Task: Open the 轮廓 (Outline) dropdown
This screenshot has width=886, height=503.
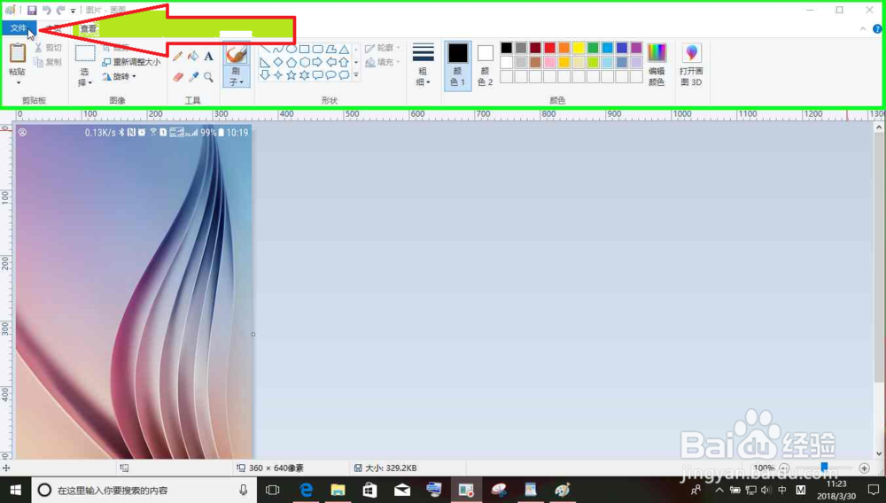Action: click(x=383, y=48)
